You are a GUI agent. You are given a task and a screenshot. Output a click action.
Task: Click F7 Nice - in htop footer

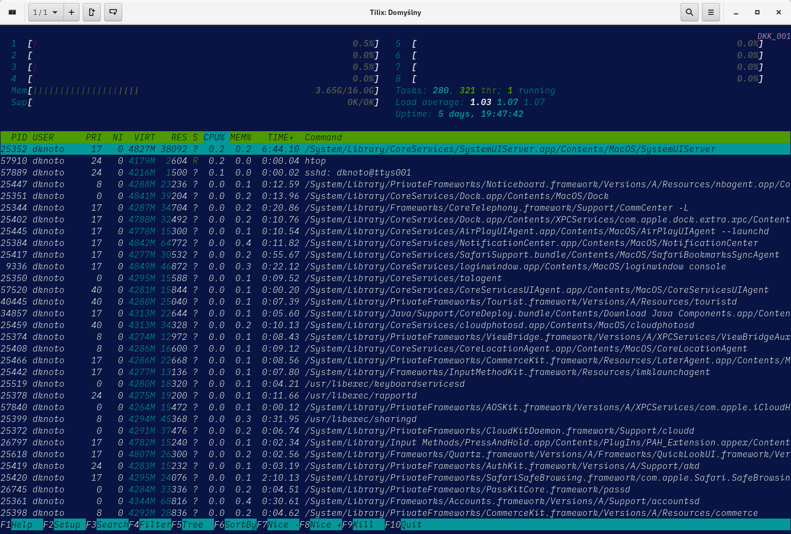coord(278,524)
